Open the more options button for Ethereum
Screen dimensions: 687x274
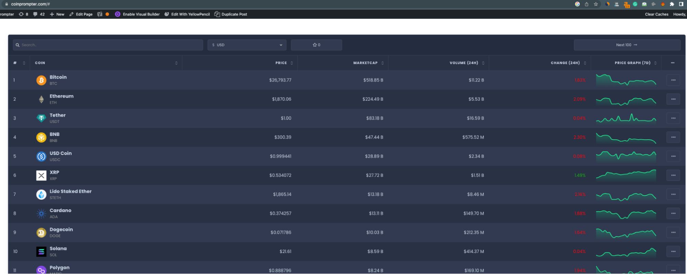[673, 99]
